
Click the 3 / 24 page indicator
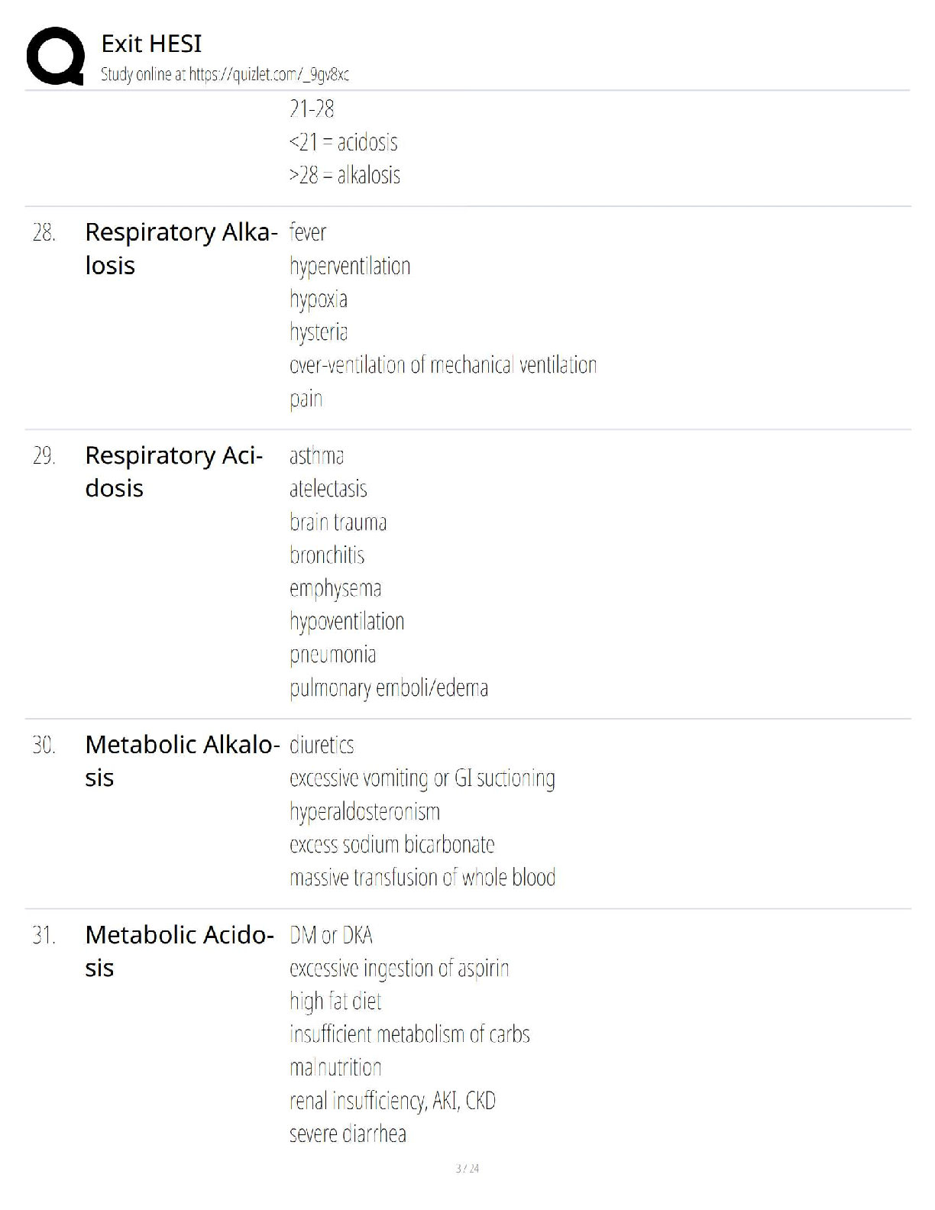467,1169
